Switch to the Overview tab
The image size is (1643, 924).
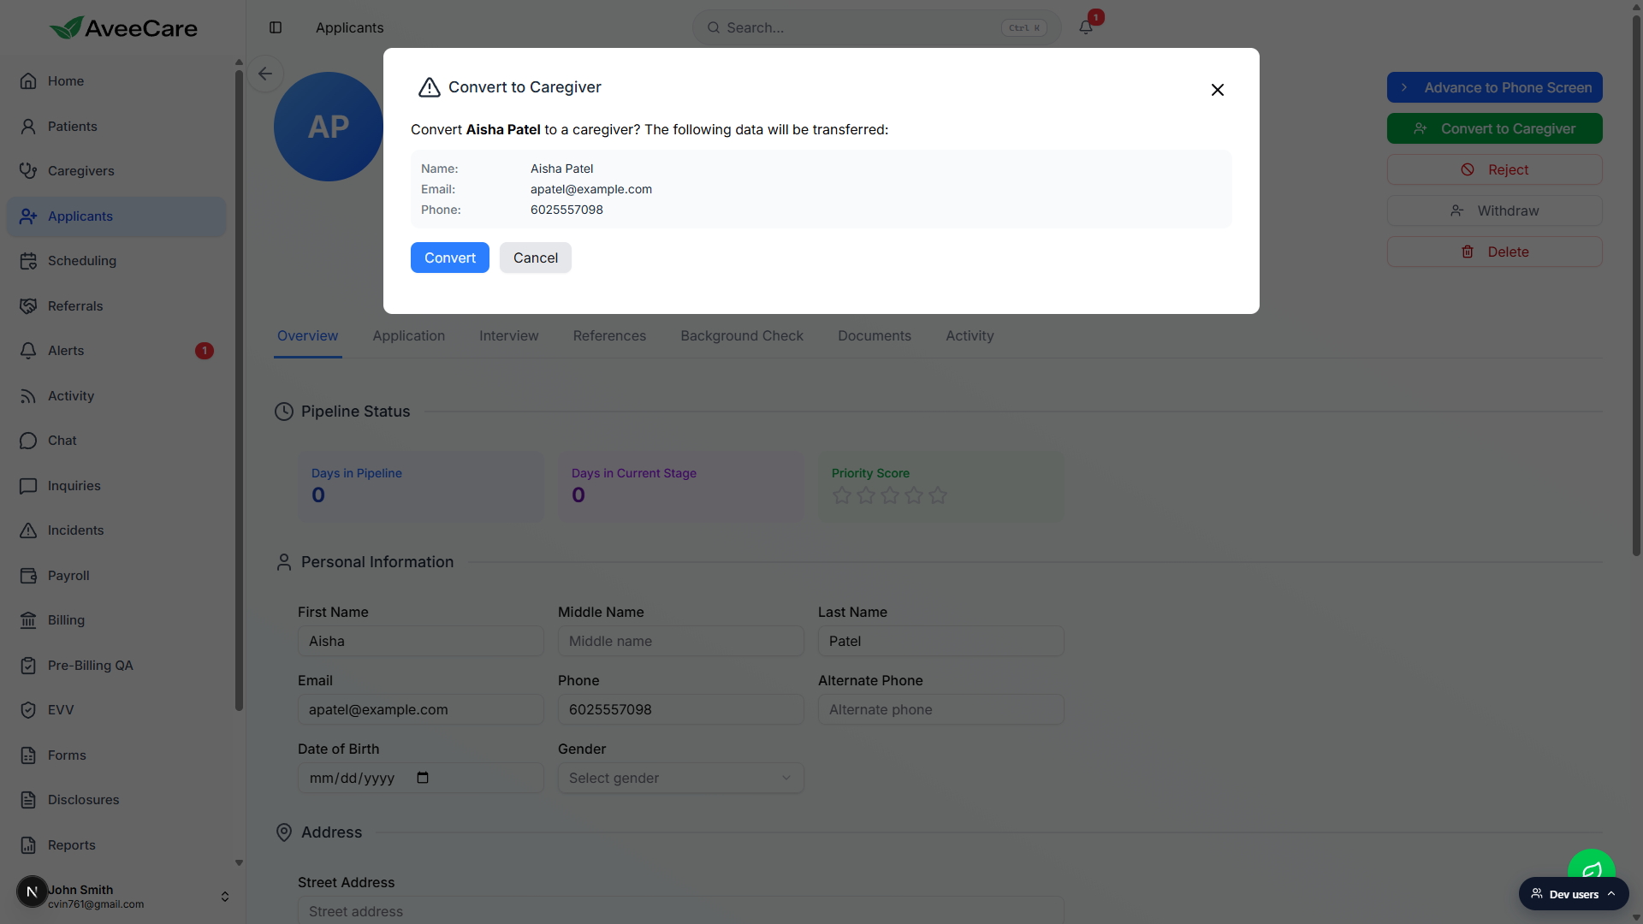tap(307, 336)
